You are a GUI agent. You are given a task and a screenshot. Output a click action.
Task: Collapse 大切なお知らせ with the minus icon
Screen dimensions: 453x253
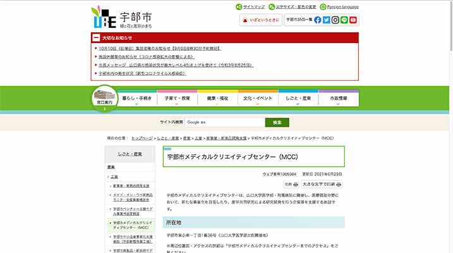coord(96,37)
